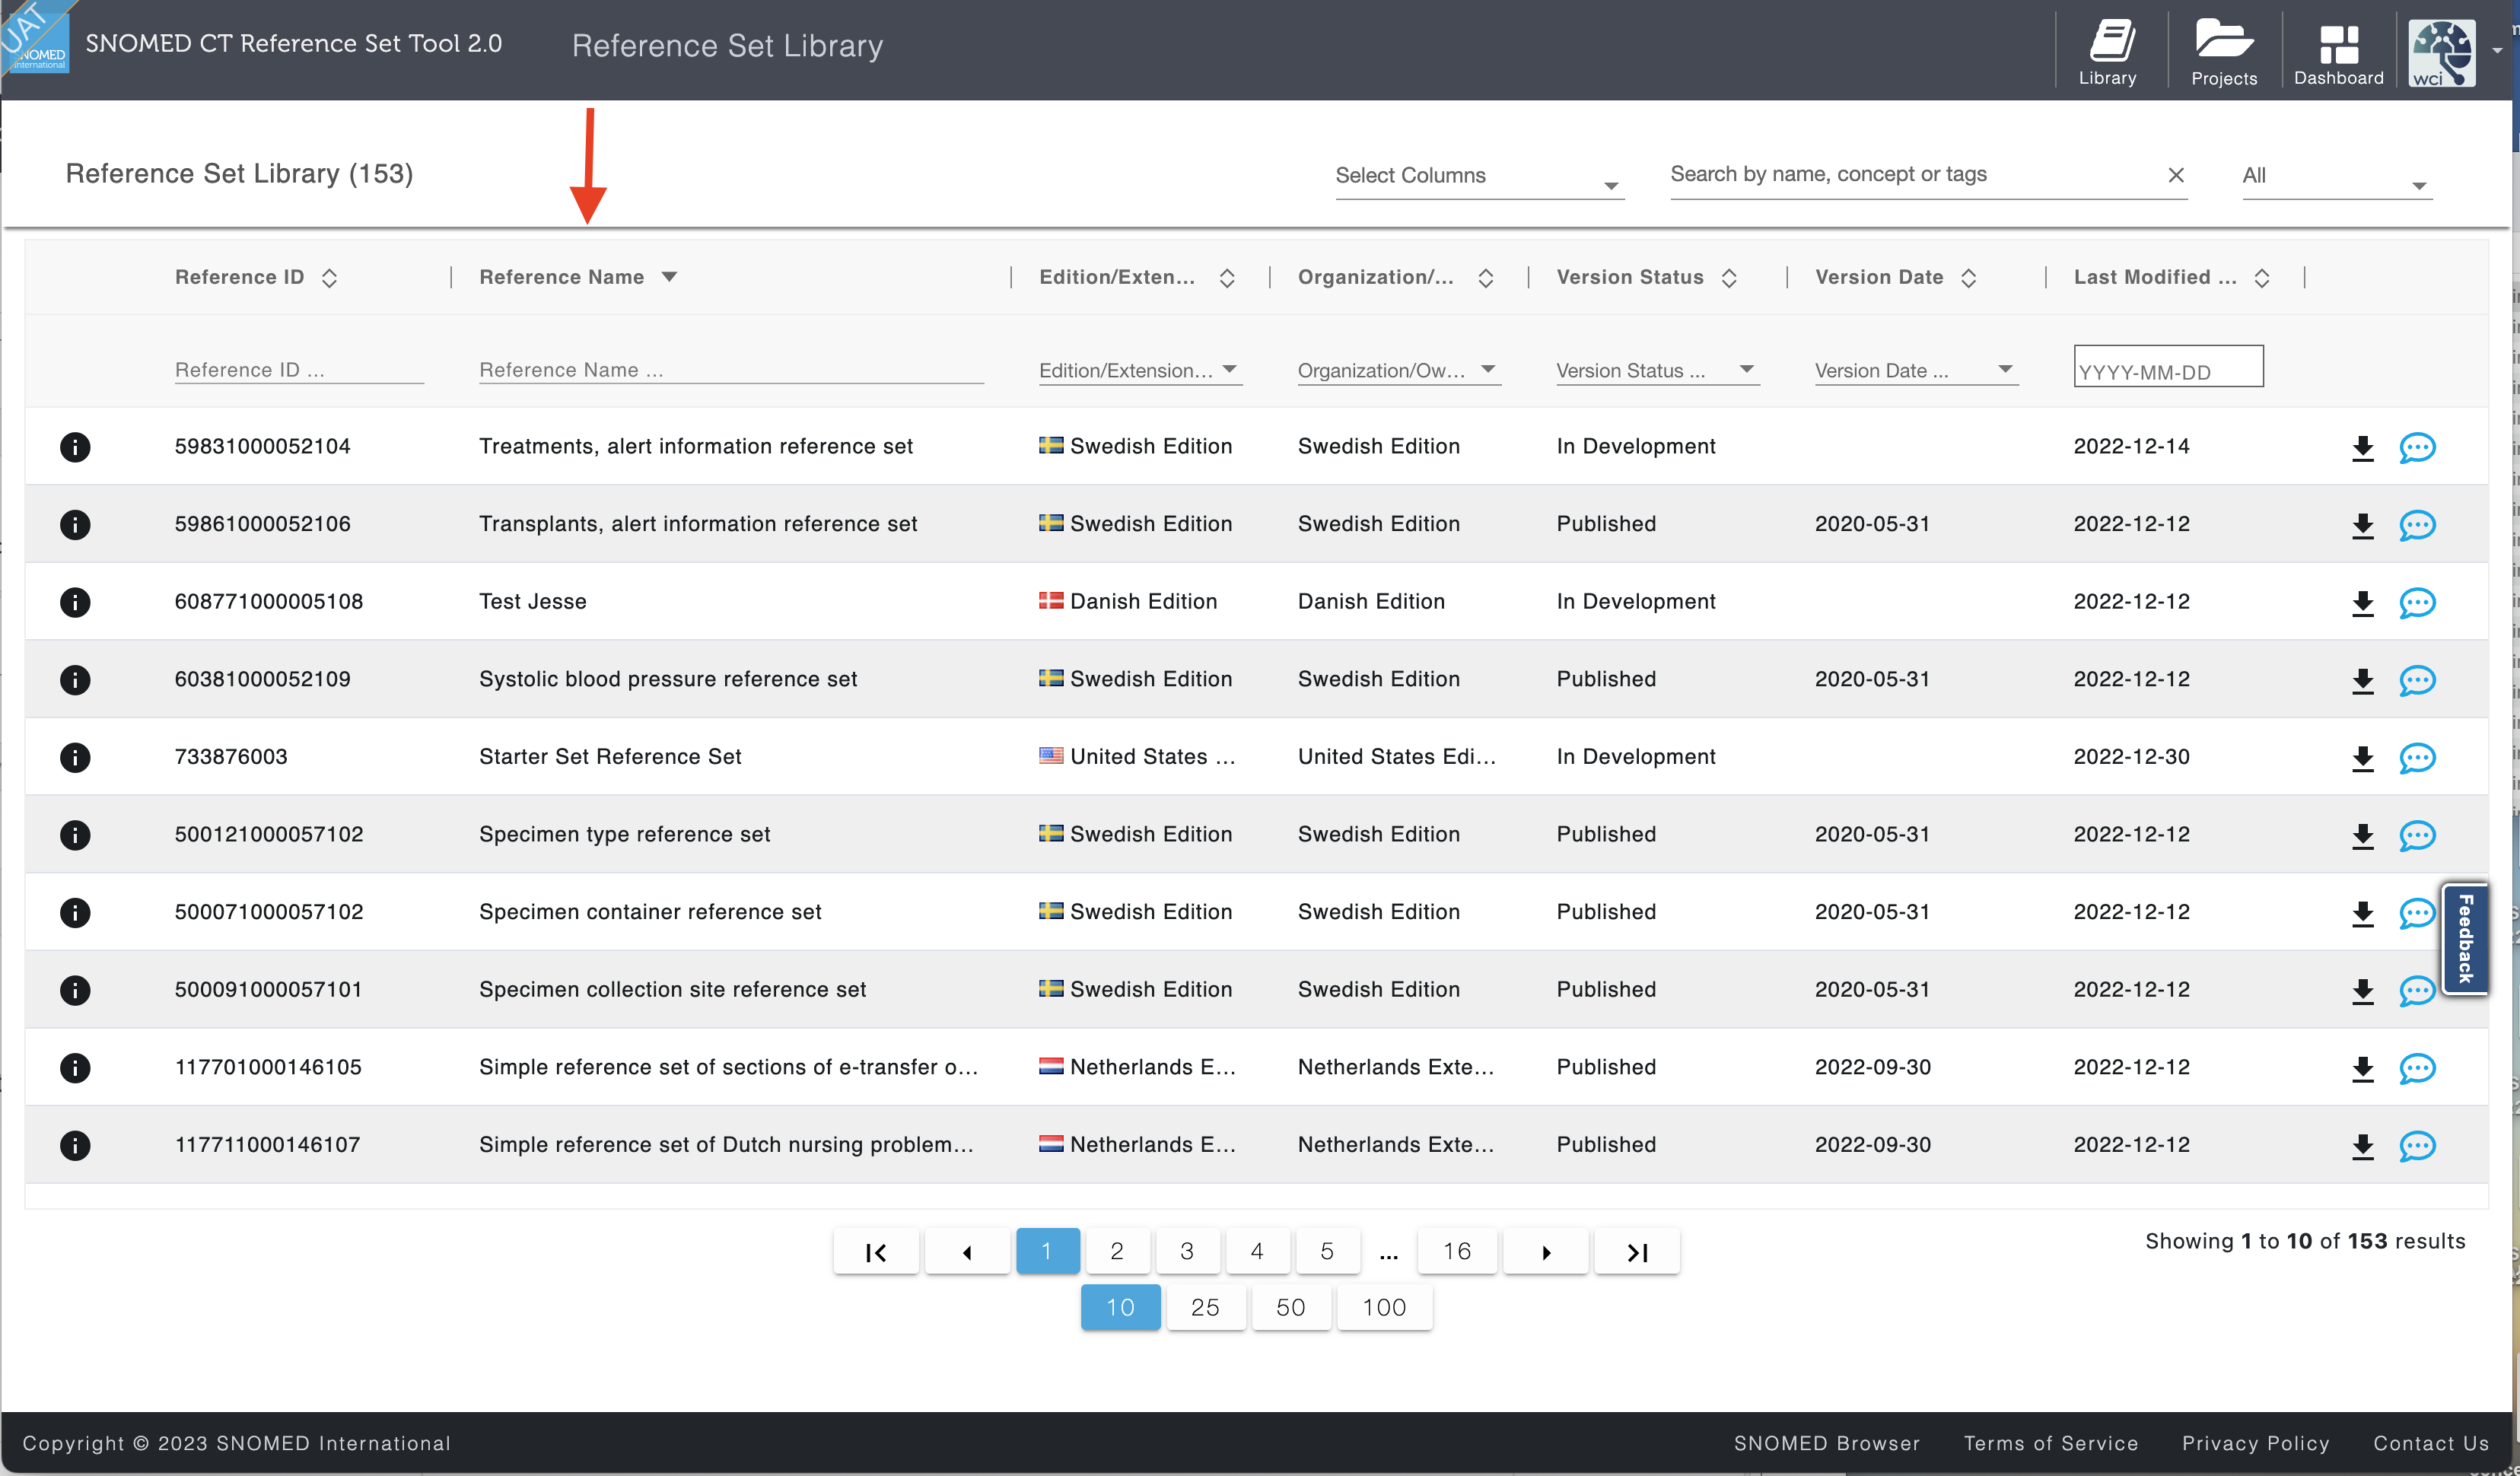
Task: Select page 2 in pagination
Action: point(1117,1252)
